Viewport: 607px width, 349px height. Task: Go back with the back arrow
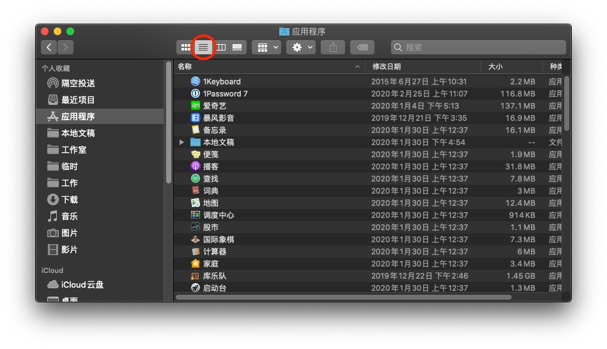(x=49, y=47)
